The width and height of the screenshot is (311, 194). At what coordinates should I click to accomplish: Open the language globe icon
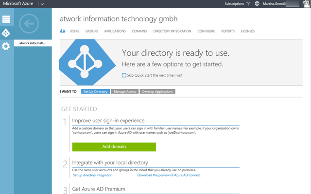click(257, 3)
